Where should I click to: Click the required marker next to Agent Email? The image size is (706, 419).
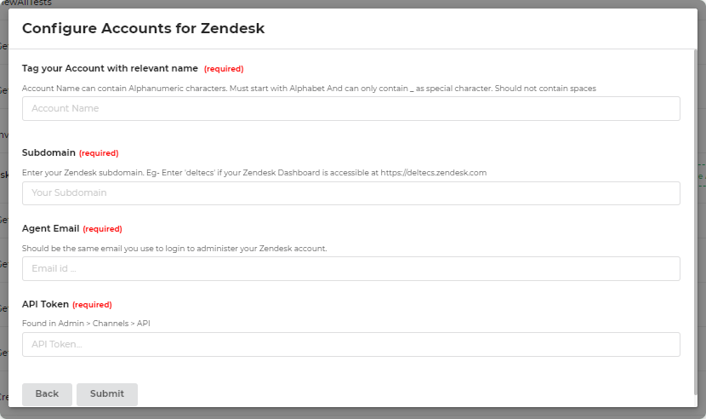(102, 229)
